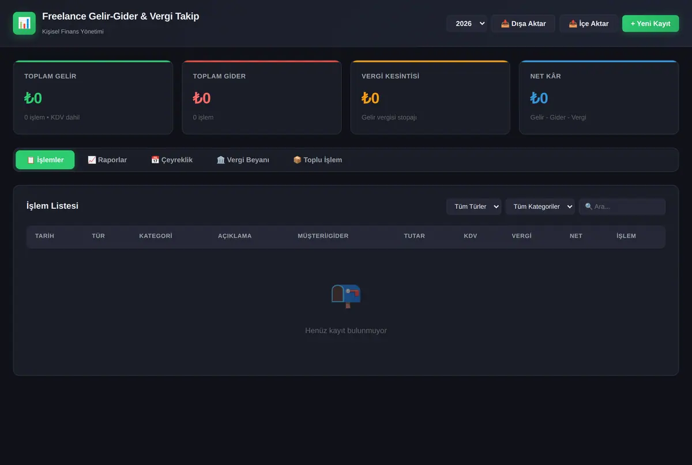The image size is (692, 465).
Task: Click the VERGİ column header
Action: (521, 236)
